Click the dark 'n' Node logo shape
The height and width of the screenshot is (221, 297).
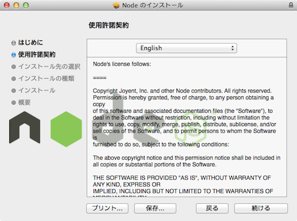(25, 128)
